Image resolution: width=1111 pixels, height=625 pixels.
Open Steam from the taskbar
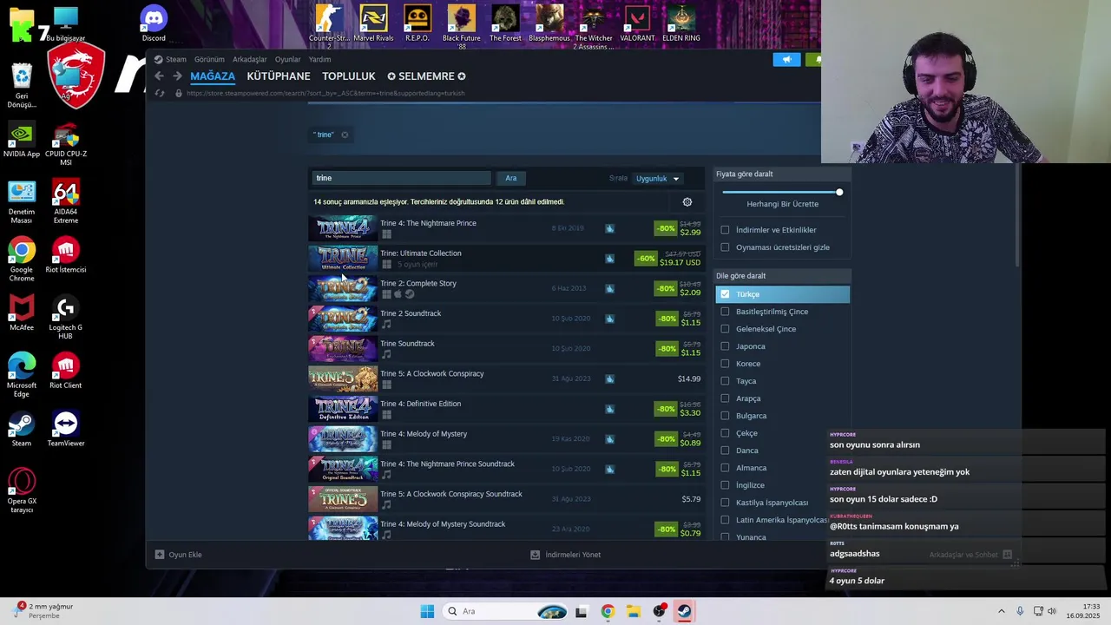click(x=685, y=611)
